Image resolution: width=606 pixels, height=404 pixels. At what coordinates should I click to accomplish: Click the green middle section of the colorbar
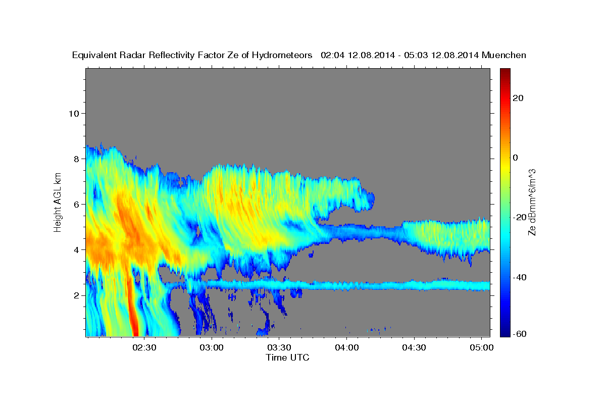coord(504,203)
